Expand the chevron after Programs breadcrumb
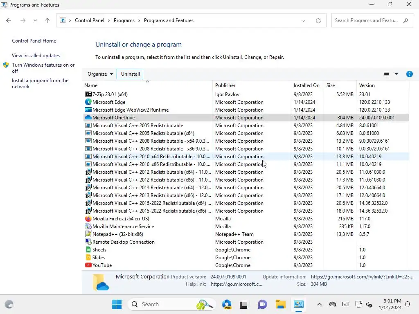 coord(139,20)
